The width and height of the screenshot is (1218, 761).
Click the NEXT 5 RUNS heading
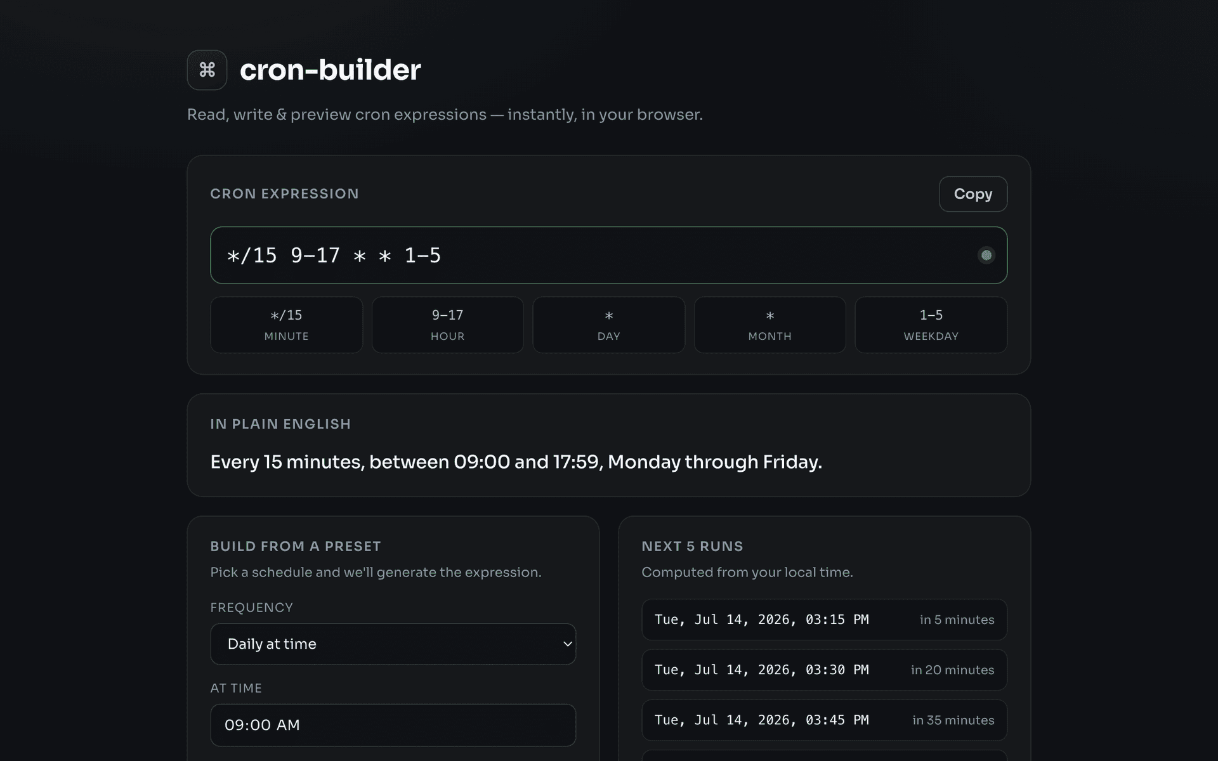[x=692, y=546]
